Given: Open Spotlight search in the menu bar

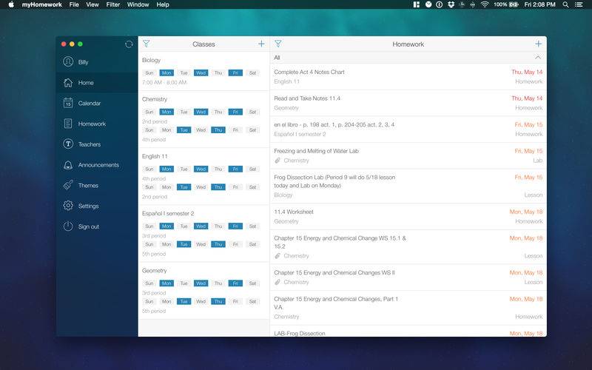Looking at the screenshot, I should click(565, 4).
